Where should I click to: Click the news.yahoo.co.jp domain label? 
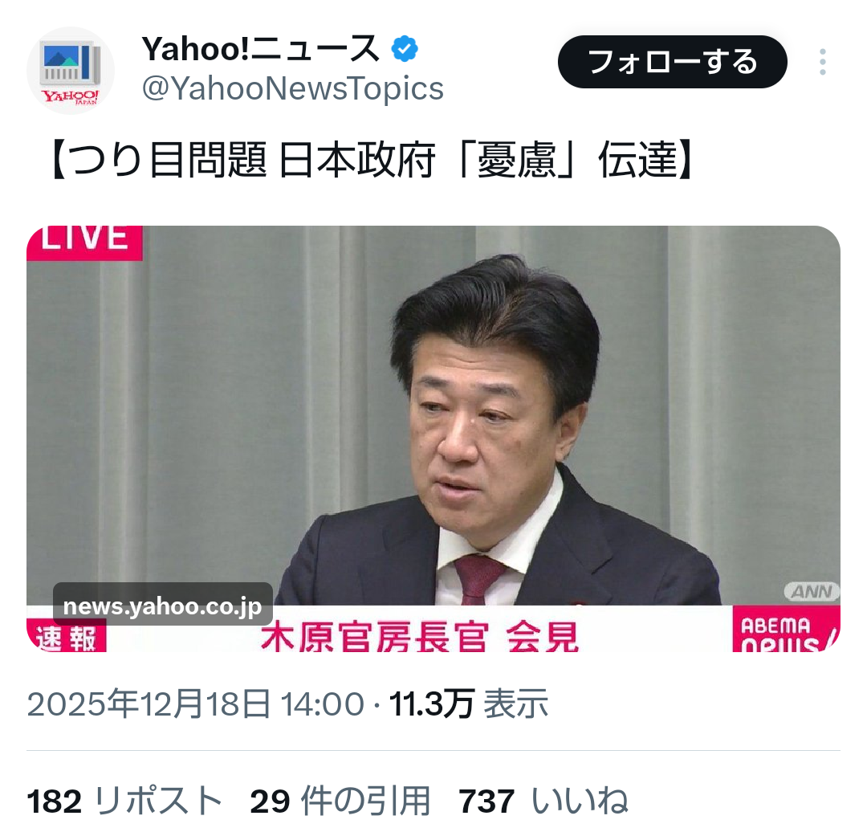click(x=162, y=606)
